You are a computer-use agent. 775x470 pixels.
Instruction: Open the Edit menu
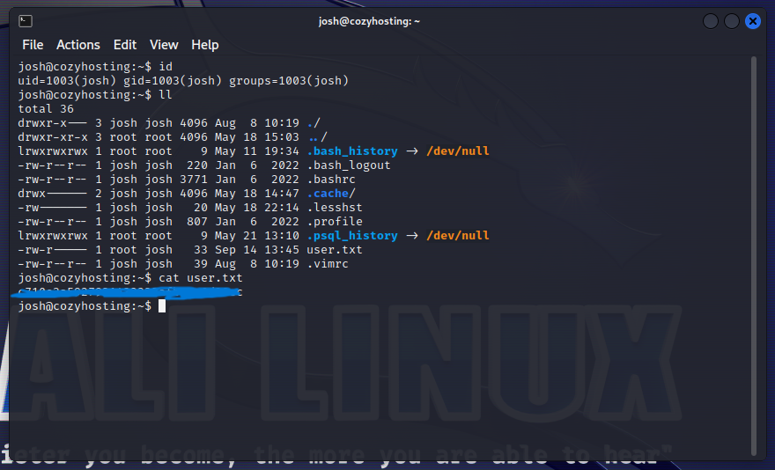[x=125, y=45]
